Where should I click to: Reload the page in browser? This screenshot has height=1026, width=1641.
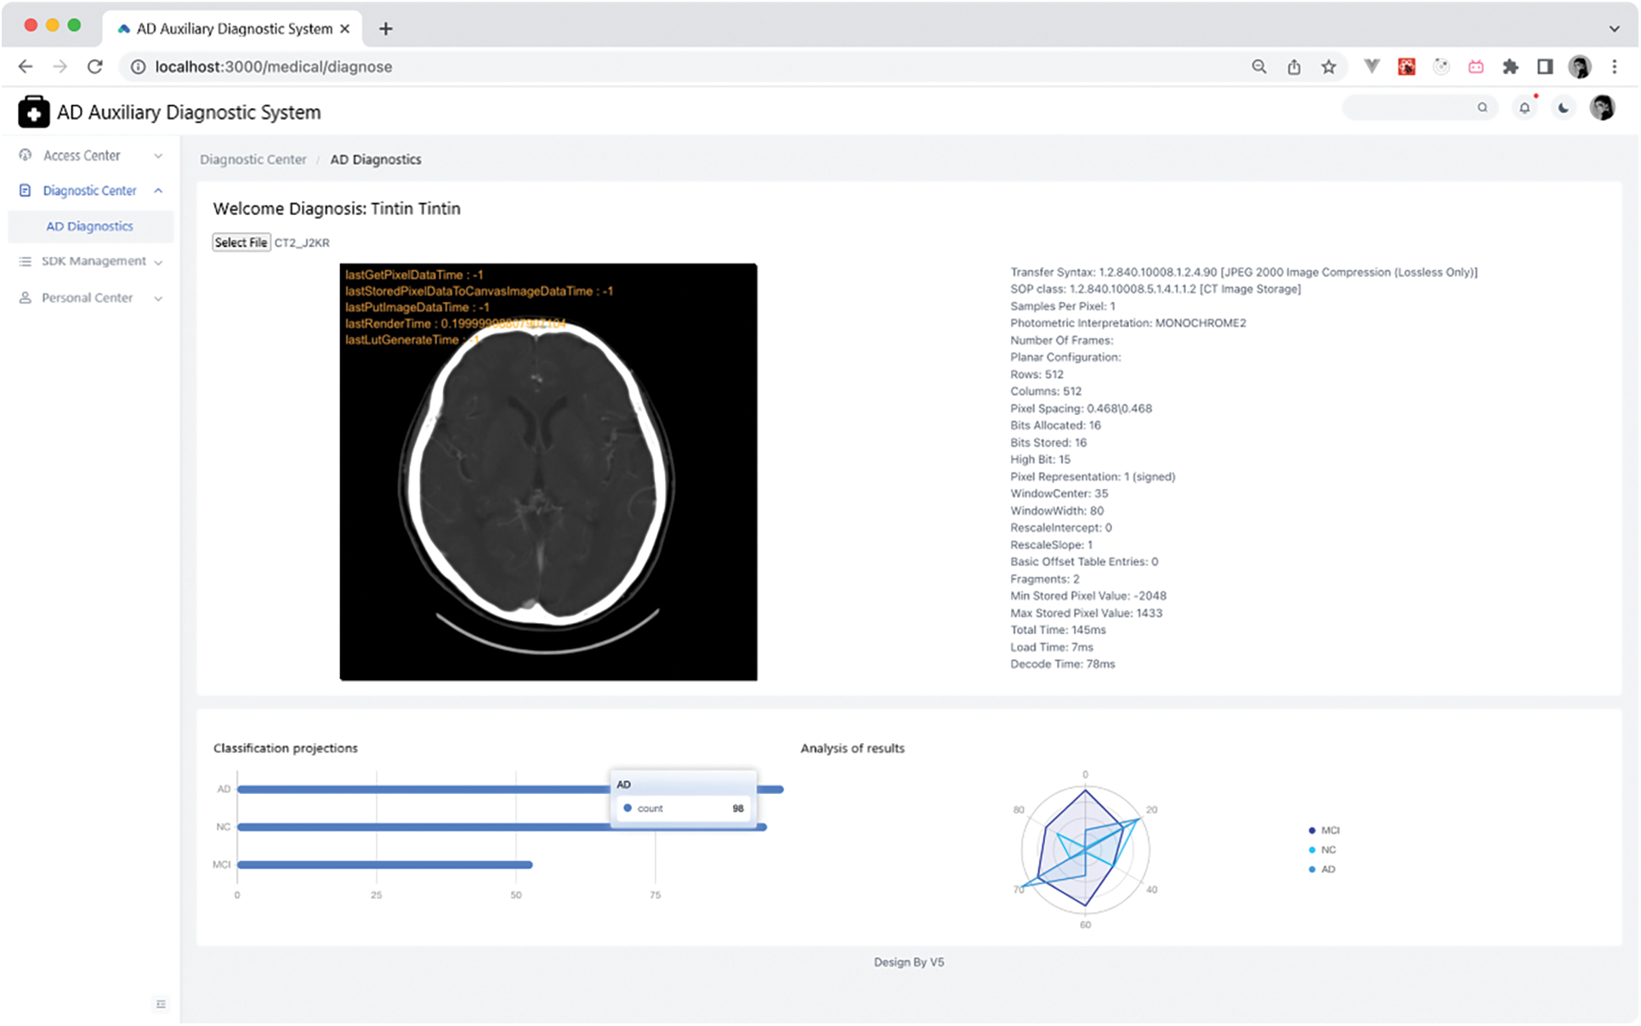(95, 67)
